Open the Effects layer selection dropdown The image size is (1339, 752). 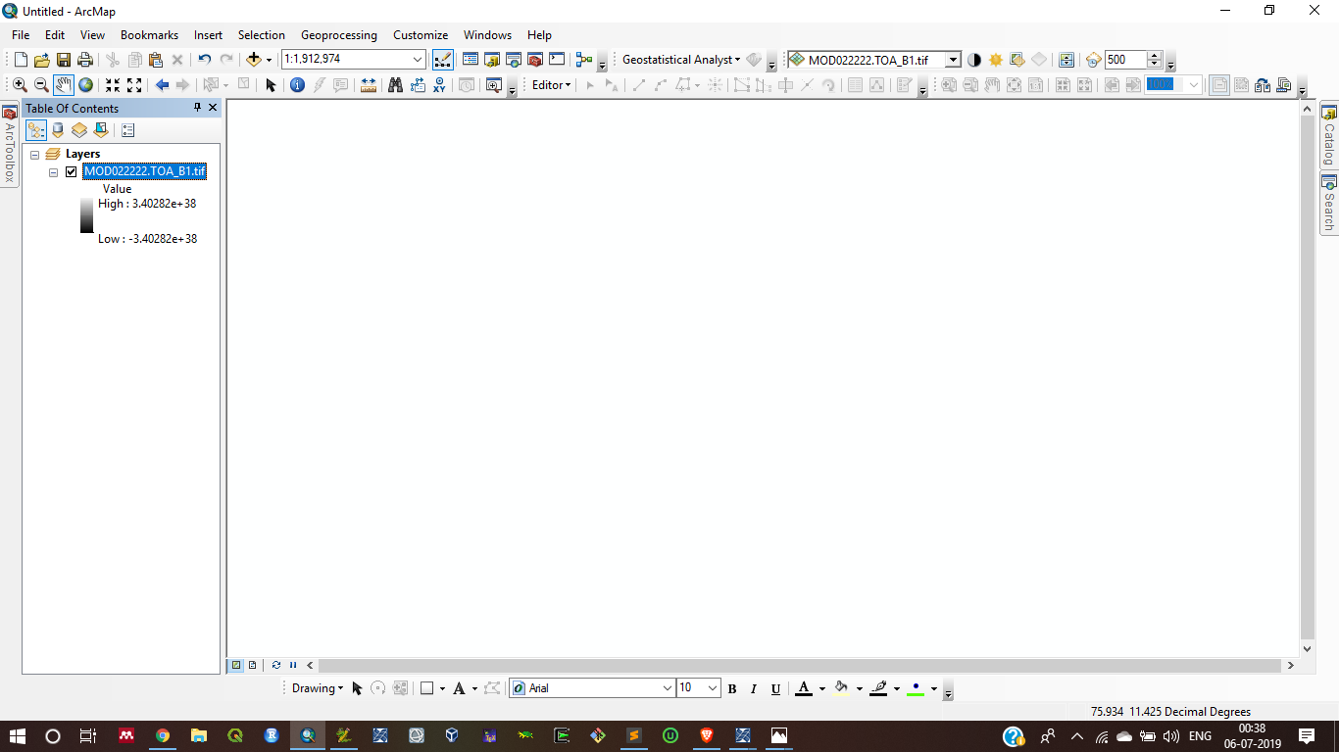(x=953, y=60)
